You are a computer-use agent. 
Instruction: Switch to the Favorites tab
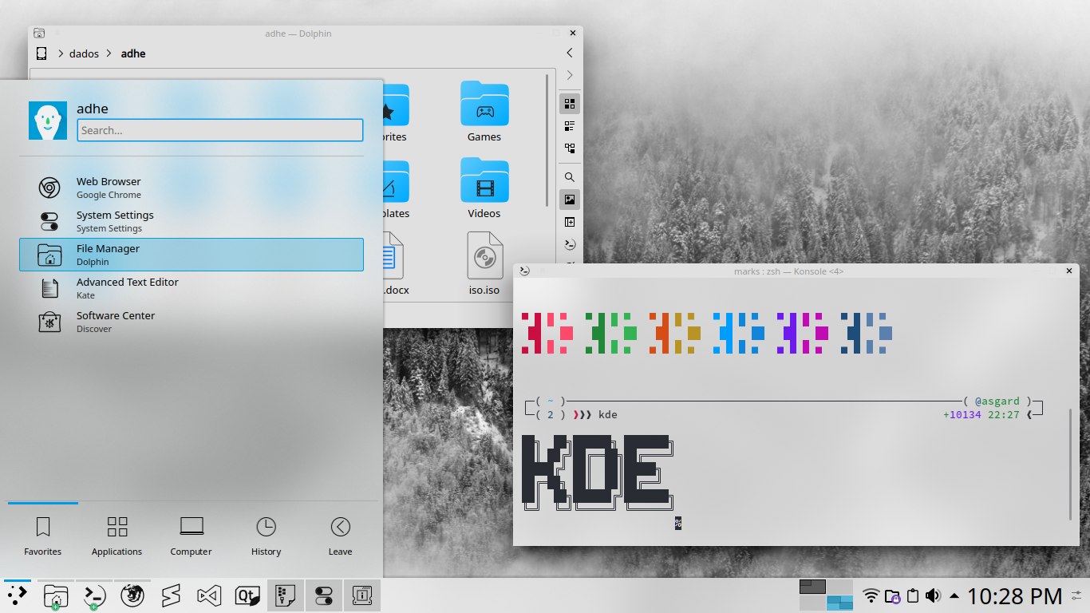pos(43,536)
